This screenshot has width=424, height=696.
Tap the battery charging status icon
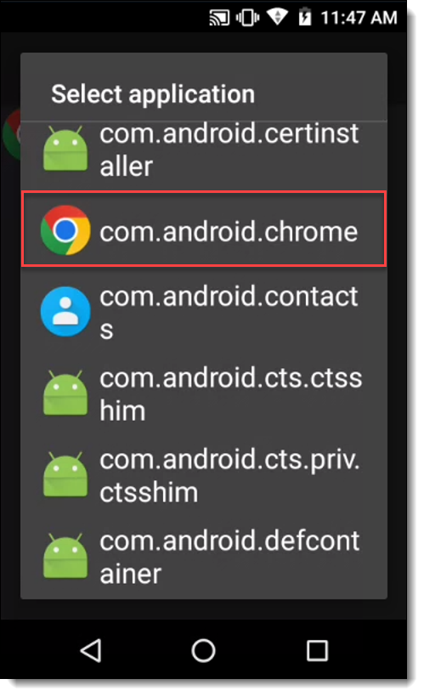304,17
